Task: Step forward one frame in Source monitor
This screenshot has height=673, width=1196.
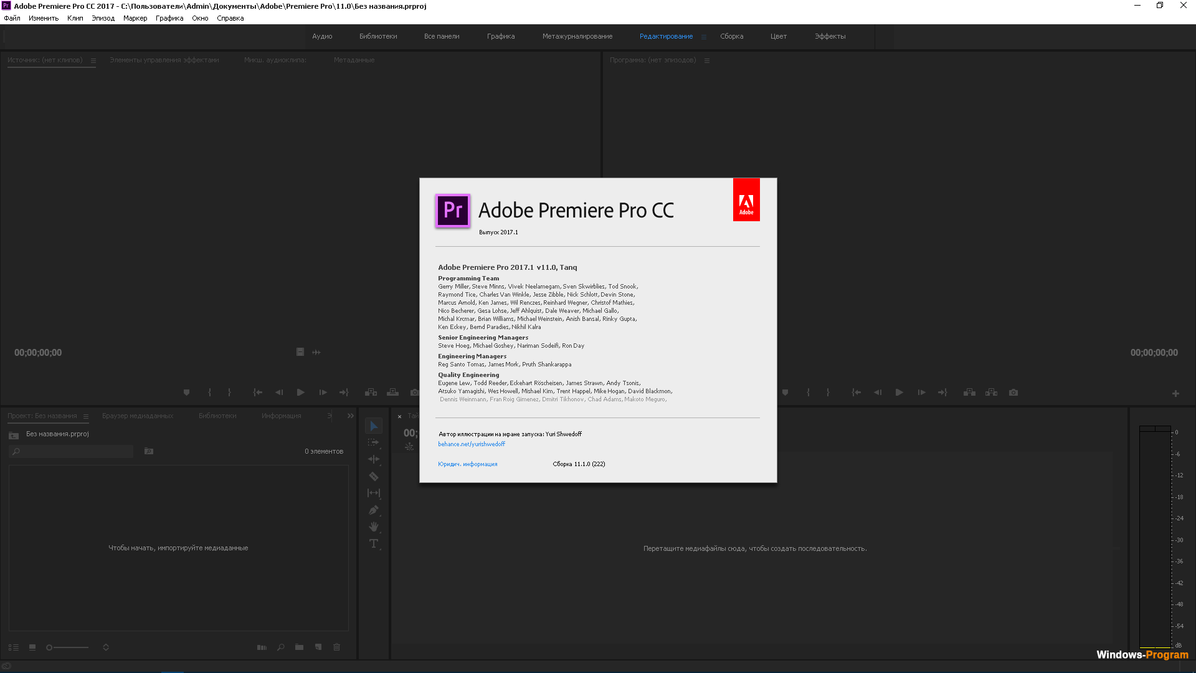Action: click(323, 393)
